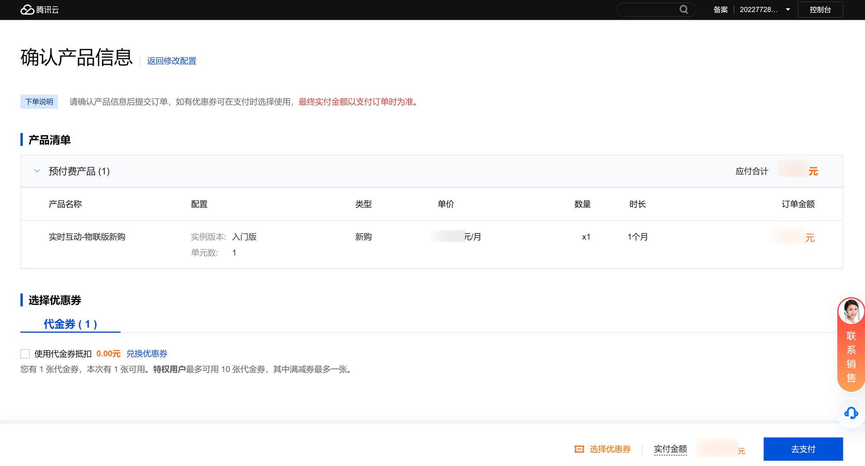Click the sales representative avatar
This screenshot has width=865, height=466.
click(x=851, y=311)
